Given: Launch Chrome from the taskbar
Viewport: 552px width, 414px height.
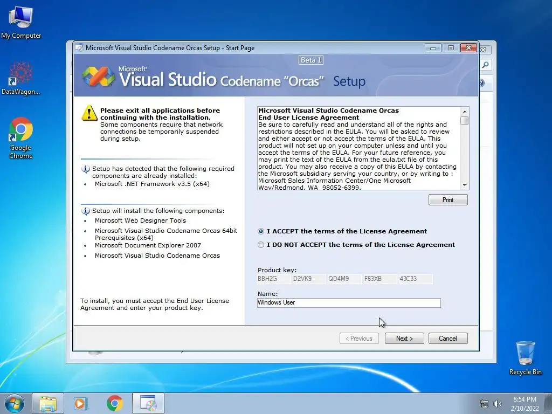Looking at the screenshot, I should click(114, 403).
